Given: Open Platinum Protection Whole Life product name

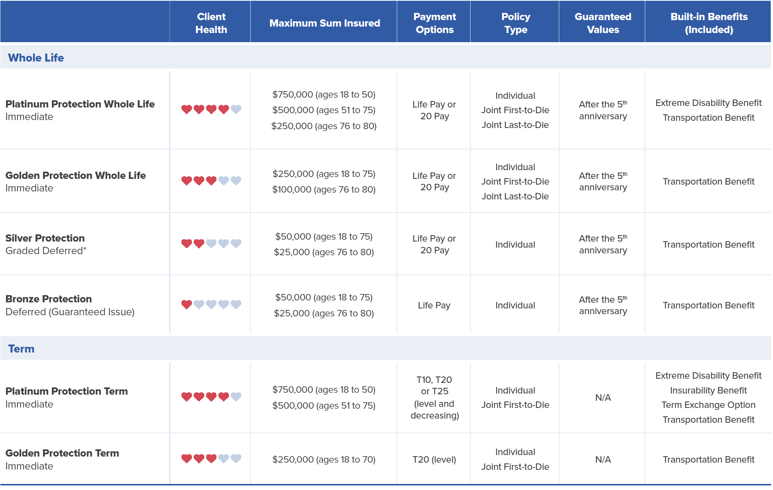Looking at the screenshot, I should [x=80, y=104].
